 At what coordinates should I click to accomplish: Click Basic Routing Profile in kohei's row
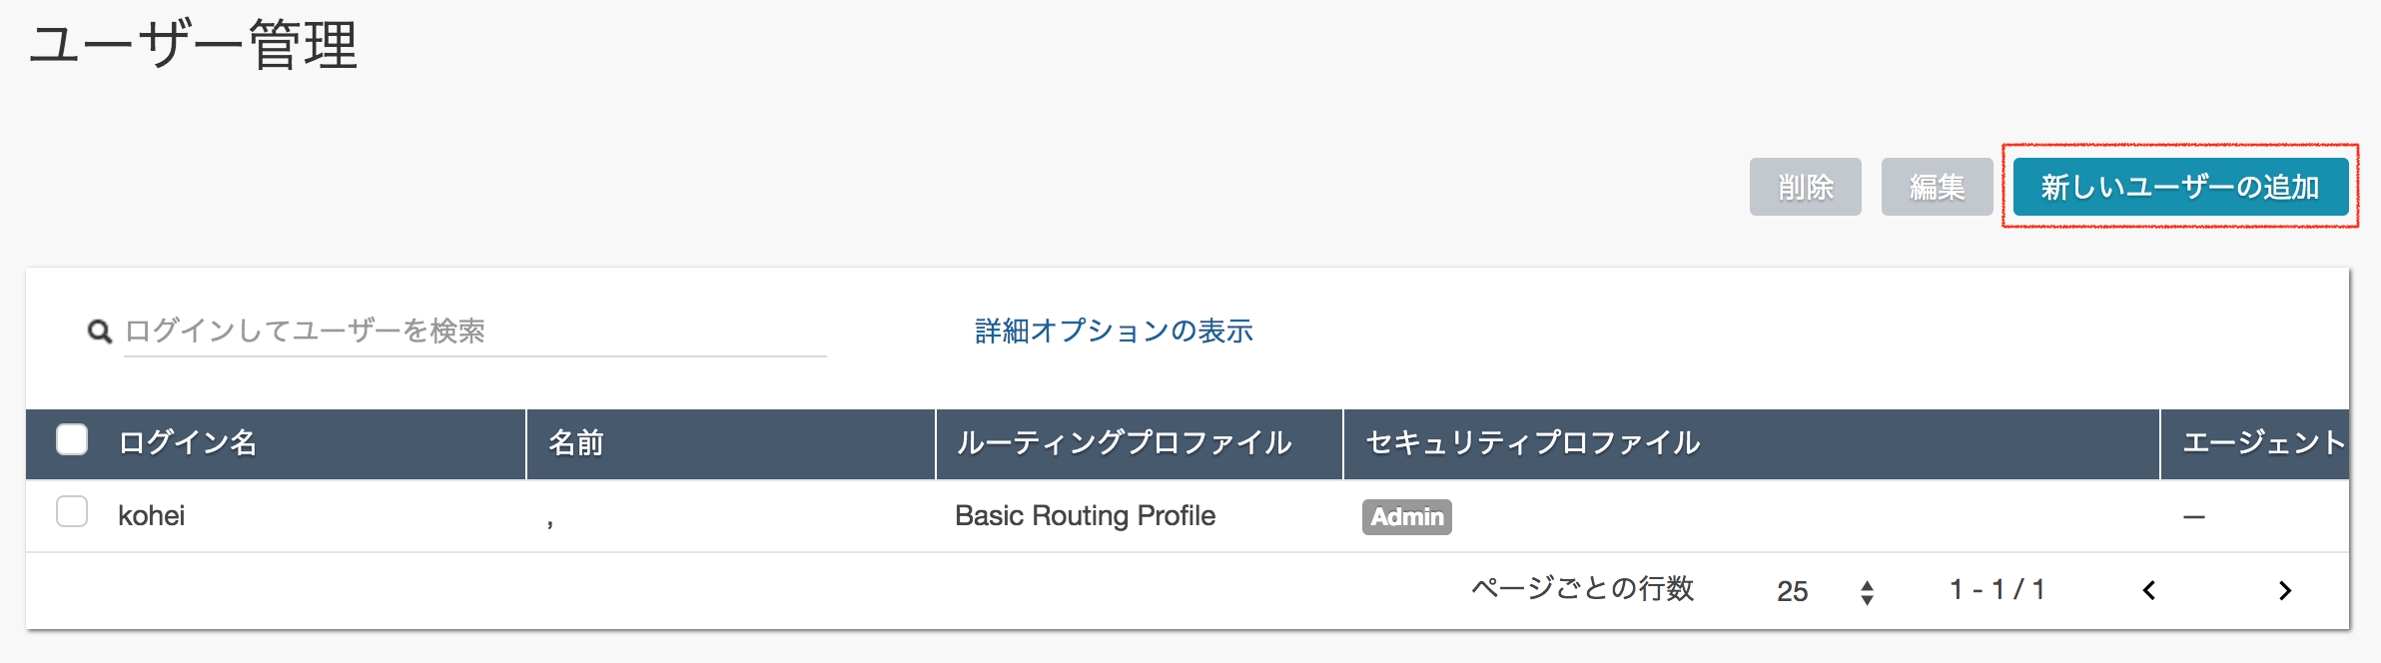click(x=1085, y=516)
